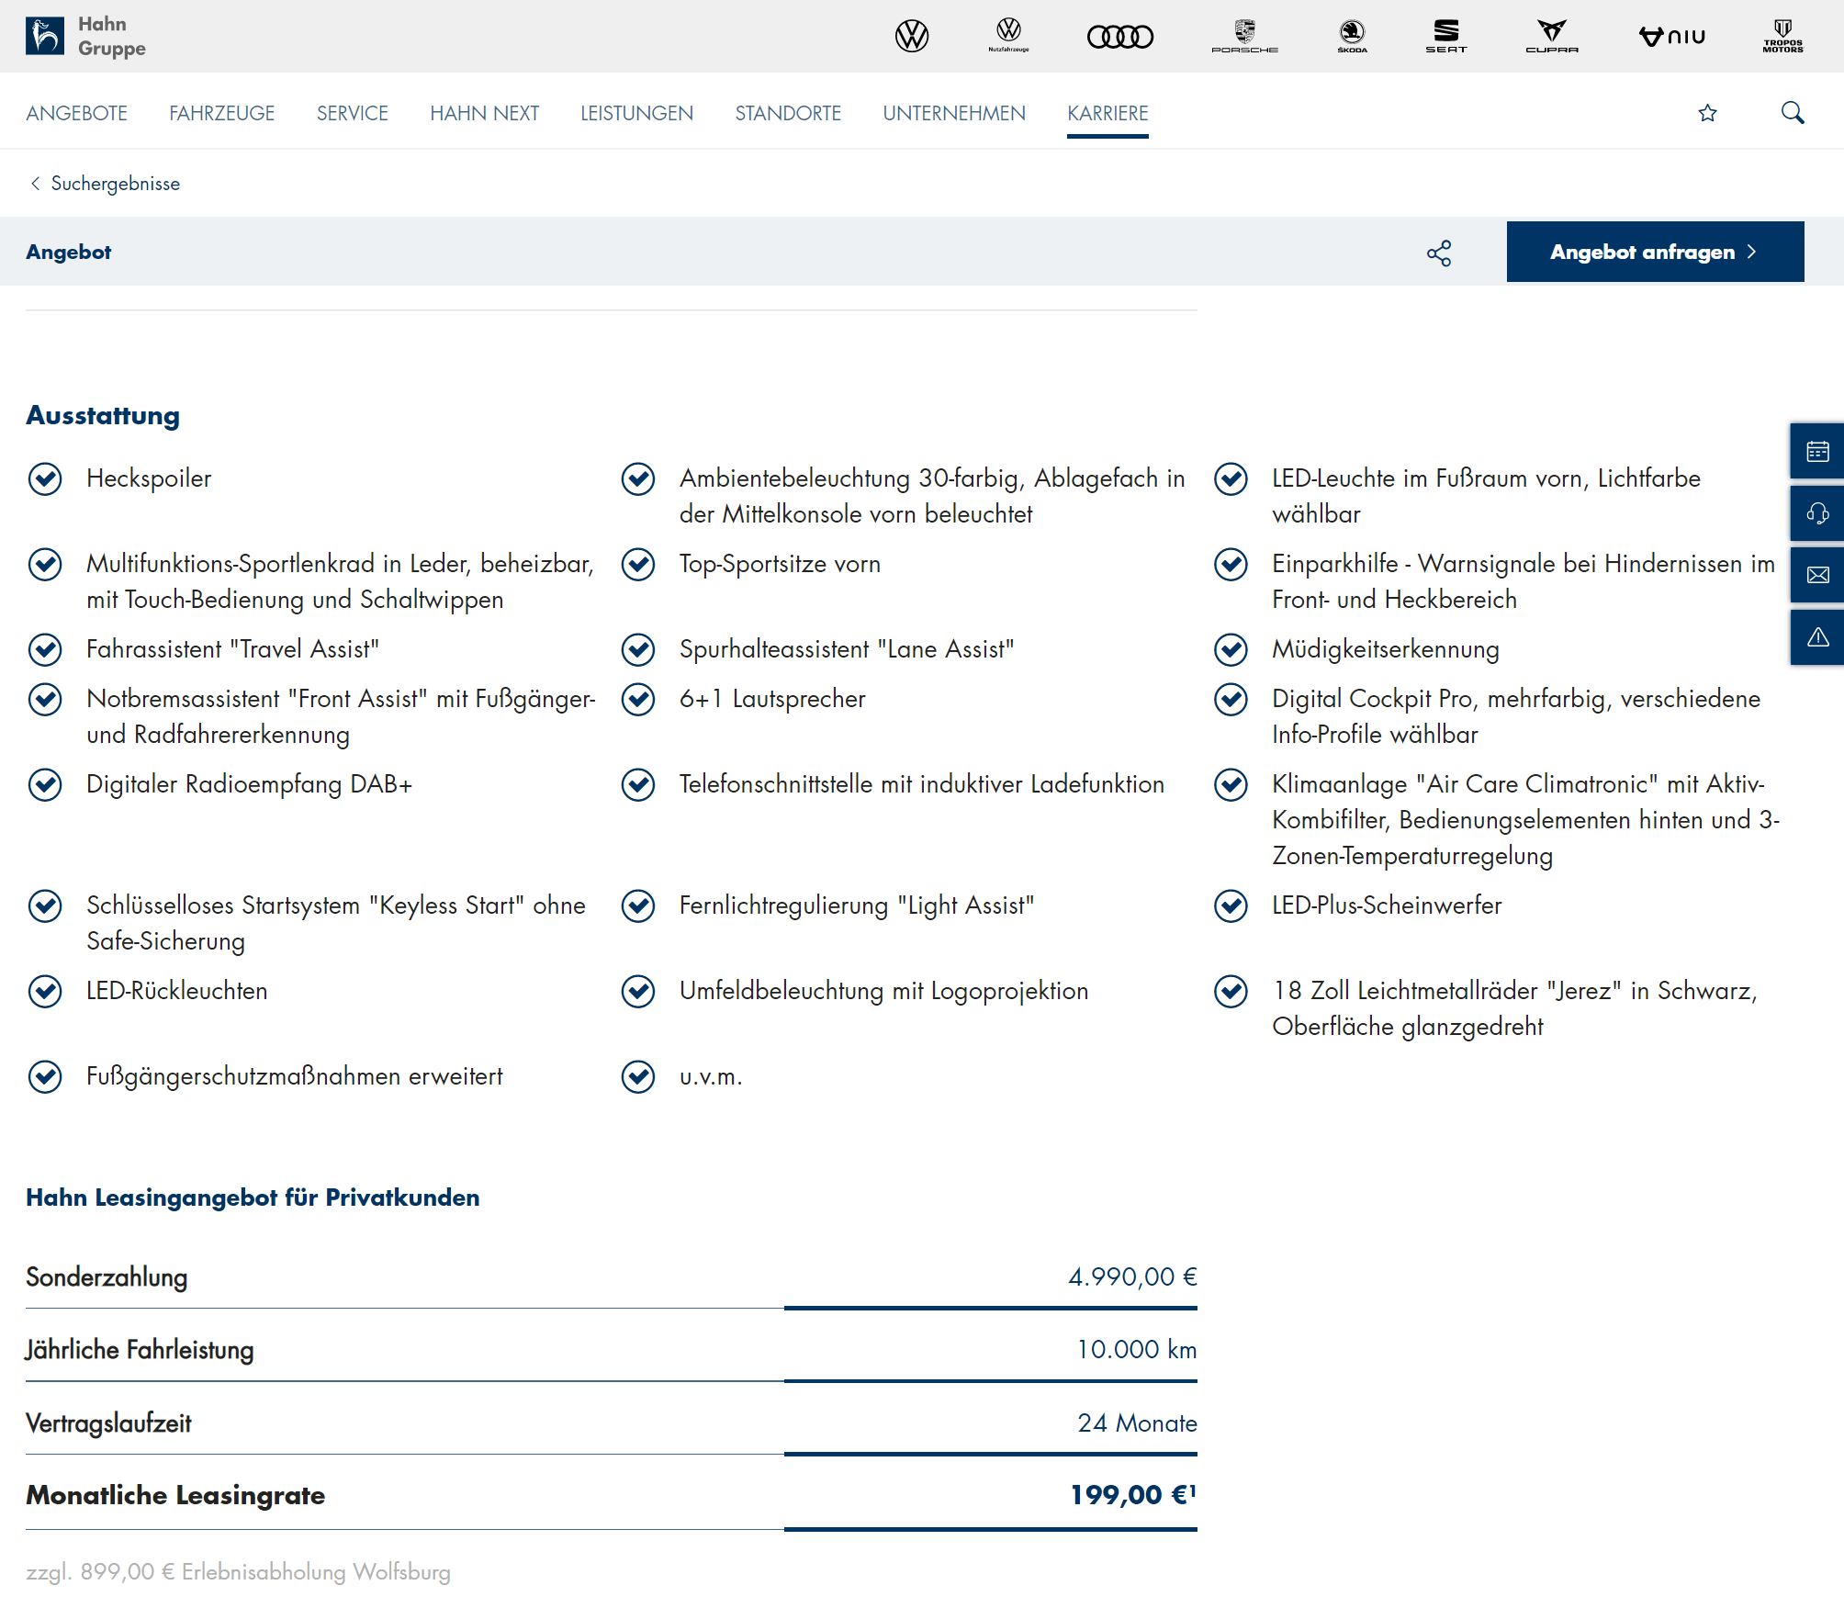
Task: Click the check icon beside Müdigkeitserkennung
Action: pyautogui.click(x=1231, y=649)
